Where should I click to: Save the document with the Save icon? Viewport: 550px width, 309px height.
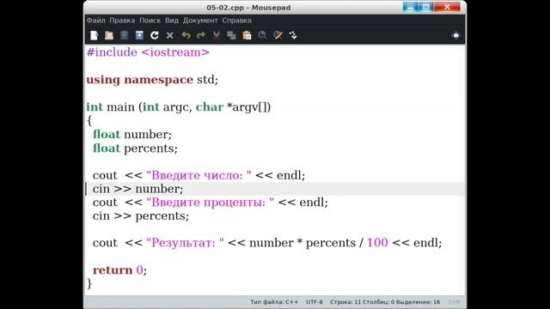124,35
